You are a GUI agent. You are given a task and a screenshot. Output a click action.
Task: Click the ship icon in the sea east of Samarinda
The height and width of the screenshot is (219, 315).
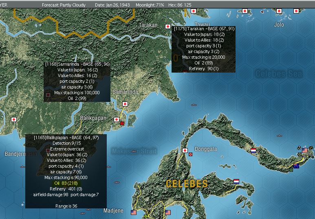tap(194, 105)
